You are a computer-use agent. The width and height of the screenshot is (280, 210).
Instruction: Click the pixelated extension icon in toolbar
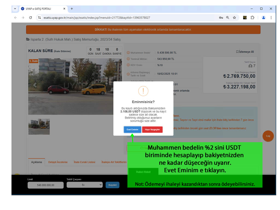245,18
